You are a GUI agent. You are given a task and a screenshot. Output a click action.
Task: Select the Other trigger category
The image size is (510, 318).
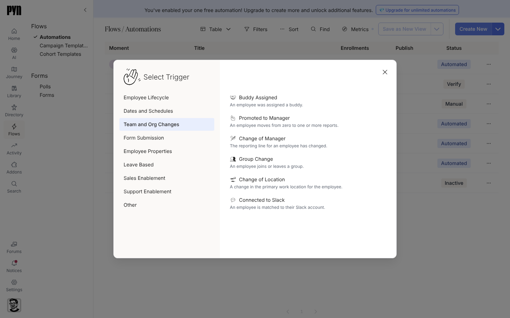167,205
